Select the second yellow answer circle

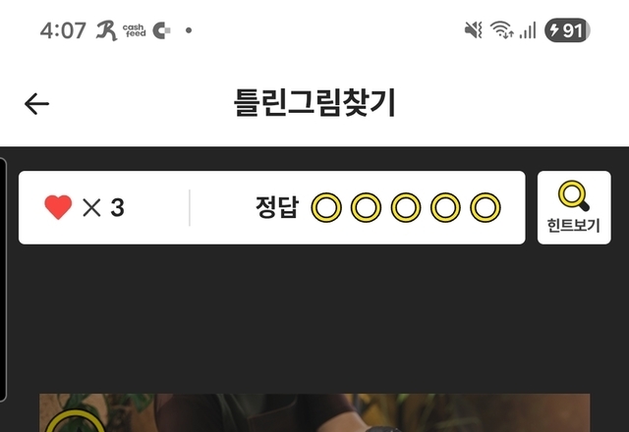[366, 207]
